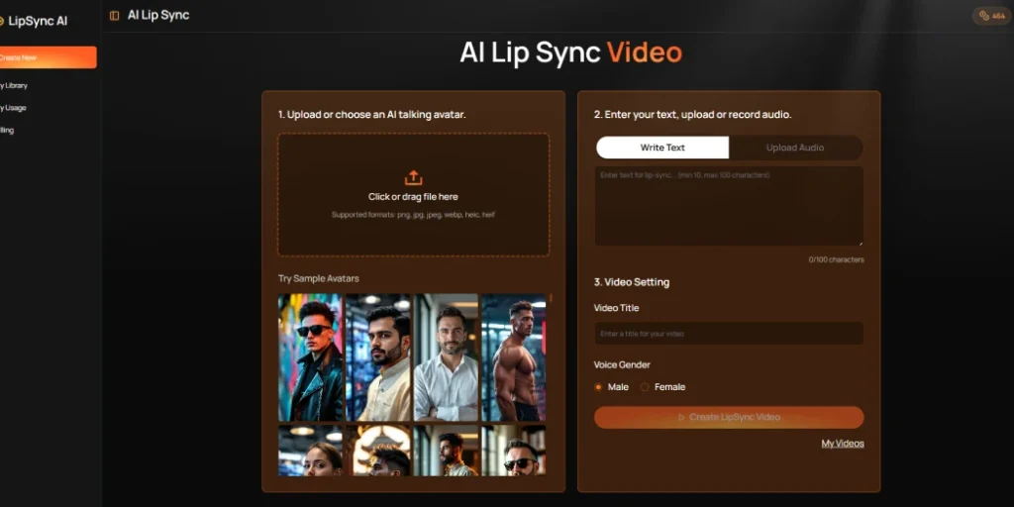Click the sample avatars scrollbar
The width and height of the screenshot is (1014, 507).
pos(551,298)
